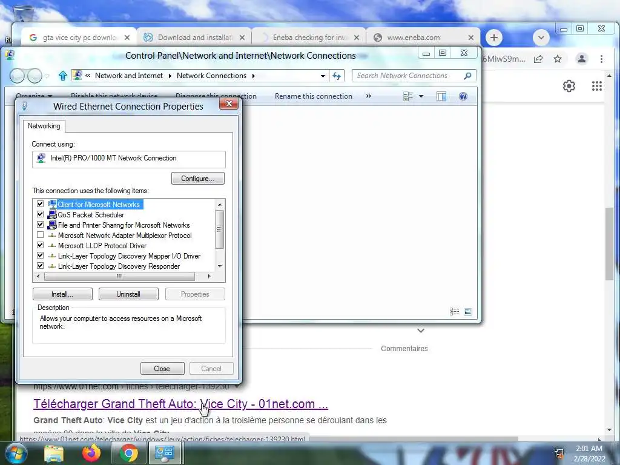620x465 pixels.
Task: Open the change view icon in Network Connections
Action: click(408, 96)
